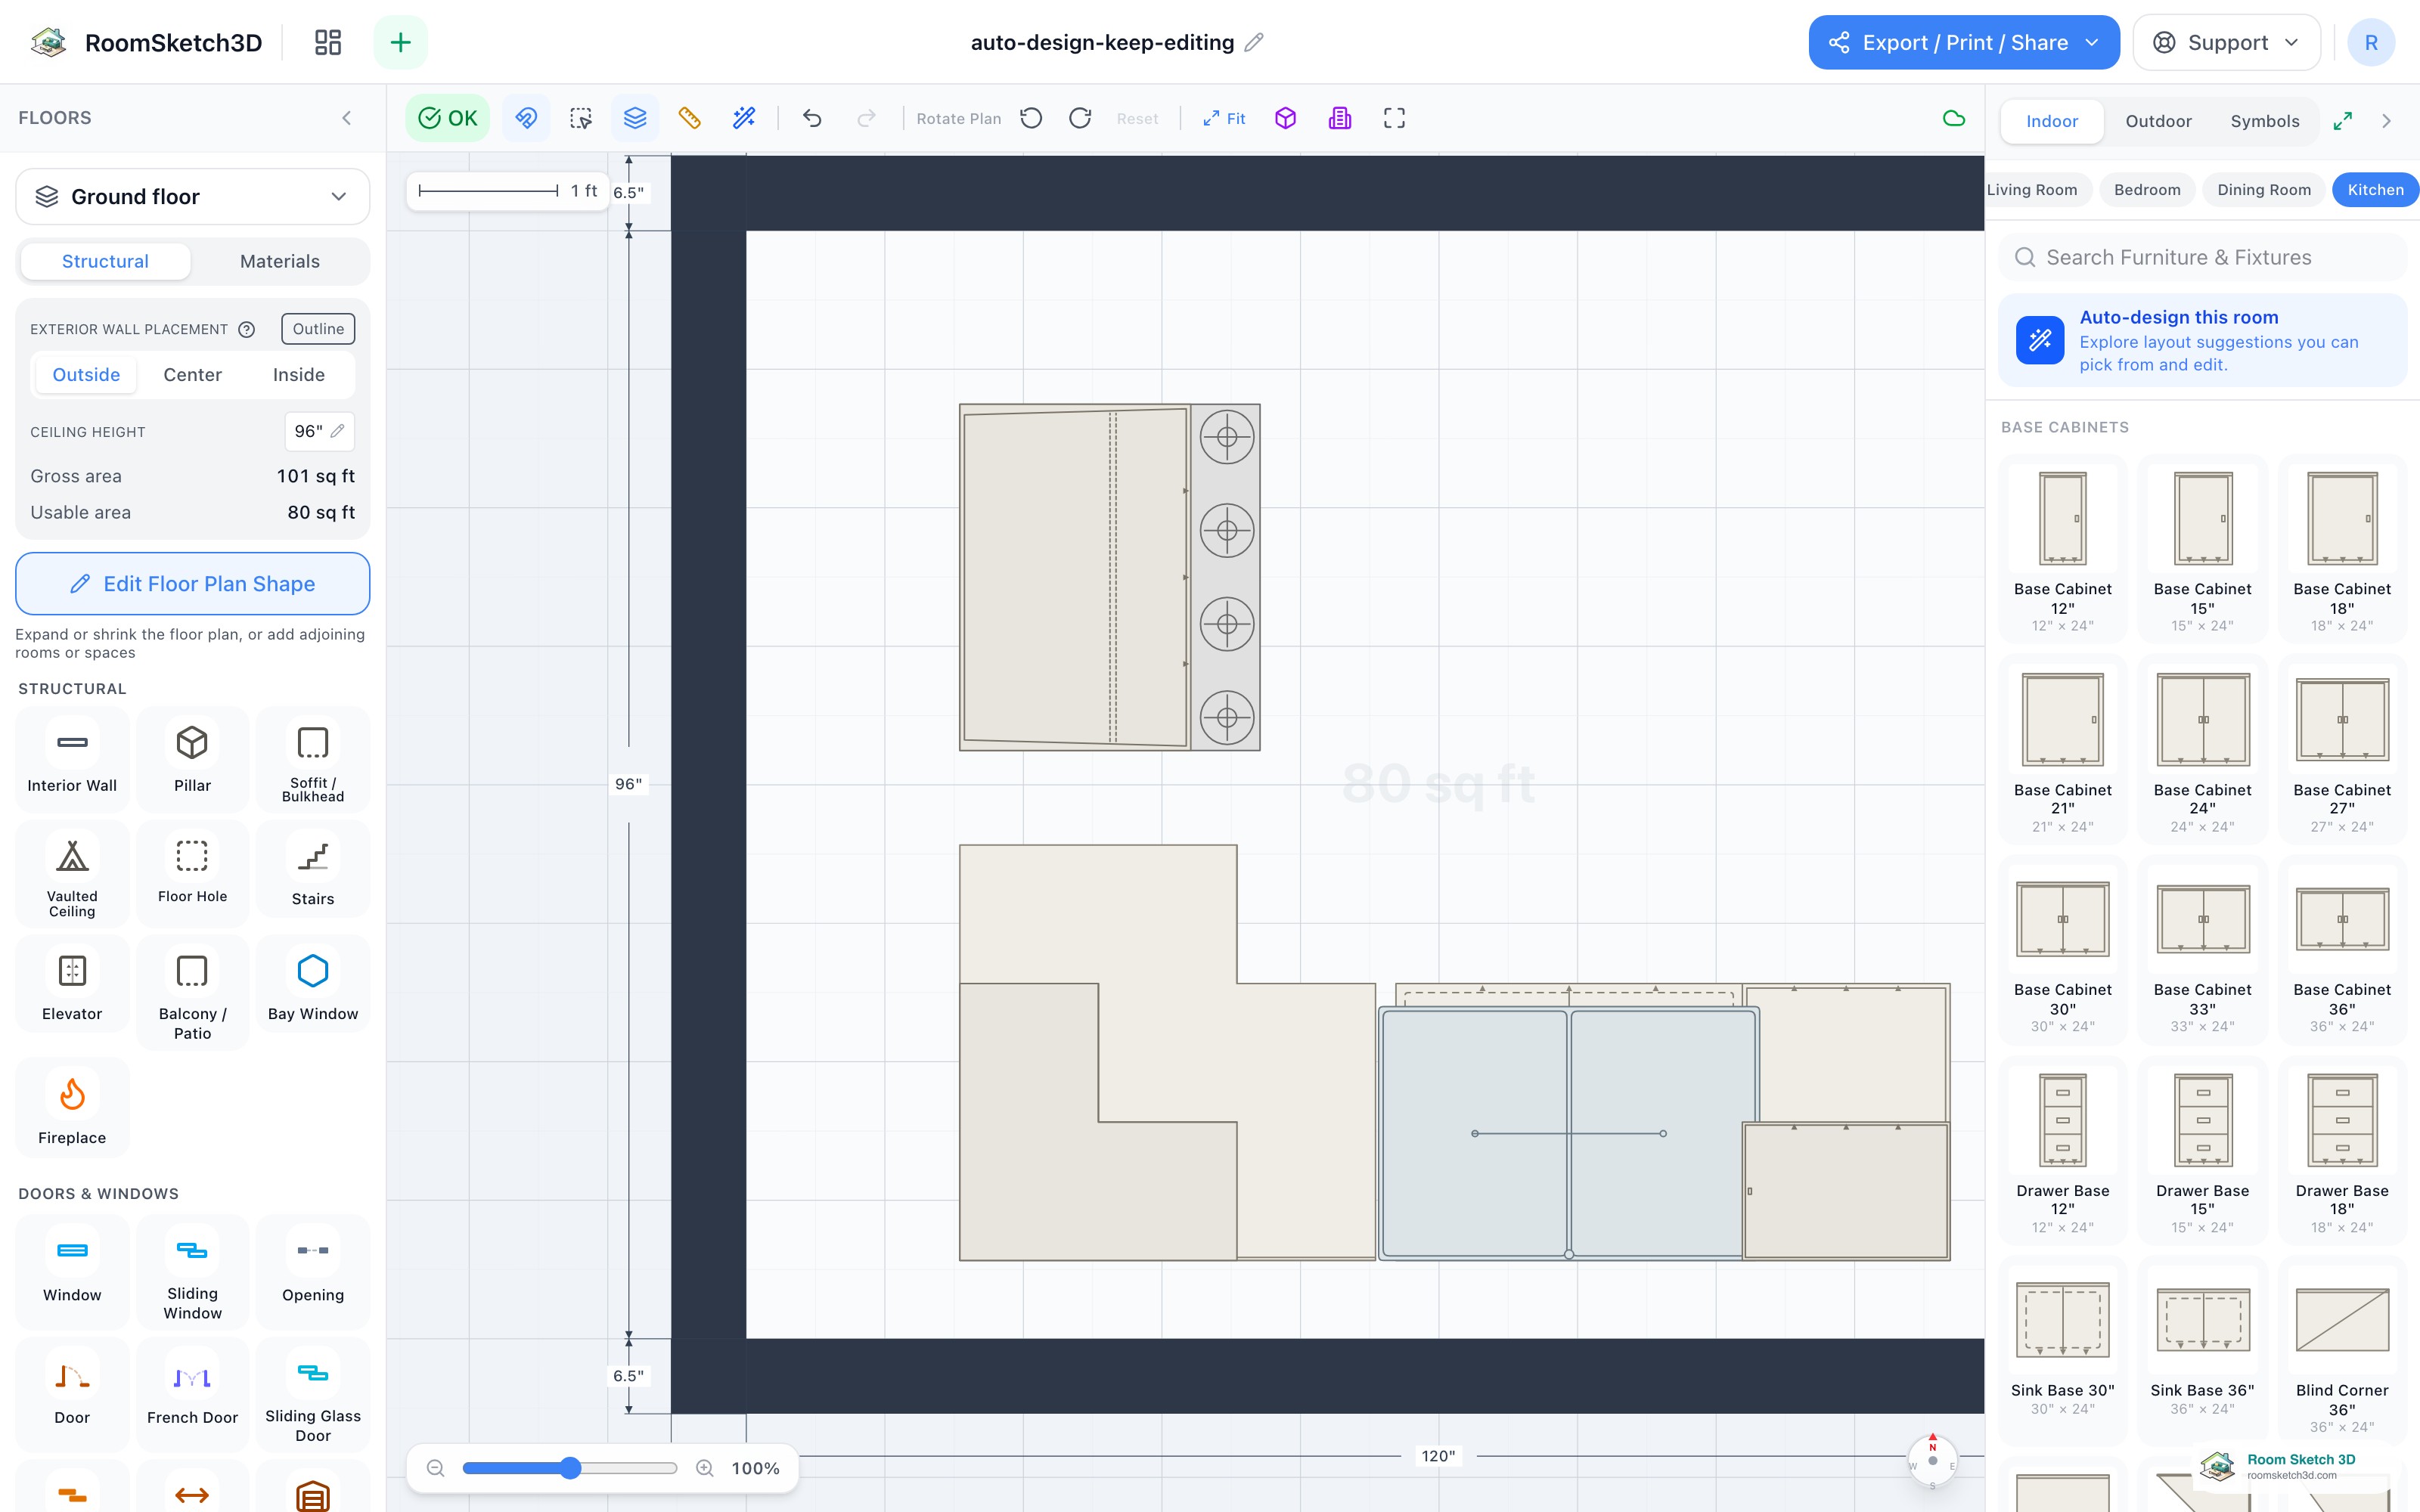Add a Sliding Window
The height and width of the screenshot is (1512, 2420).
(192, 1274)
